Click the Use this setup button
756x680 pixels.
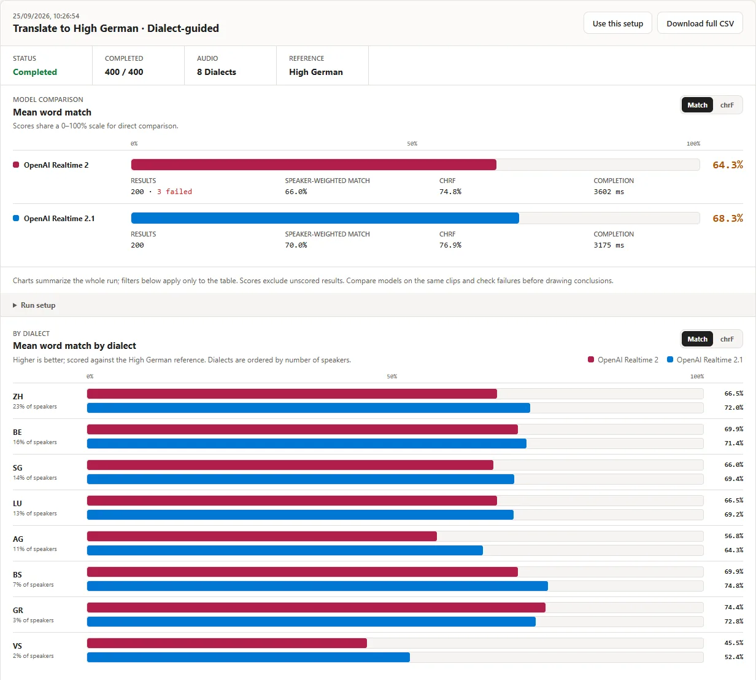(618, 23)
